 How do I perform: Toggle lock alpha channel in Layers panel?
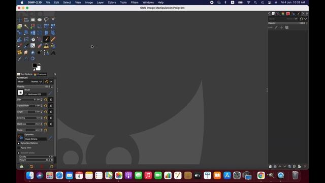tap(287, 27)
